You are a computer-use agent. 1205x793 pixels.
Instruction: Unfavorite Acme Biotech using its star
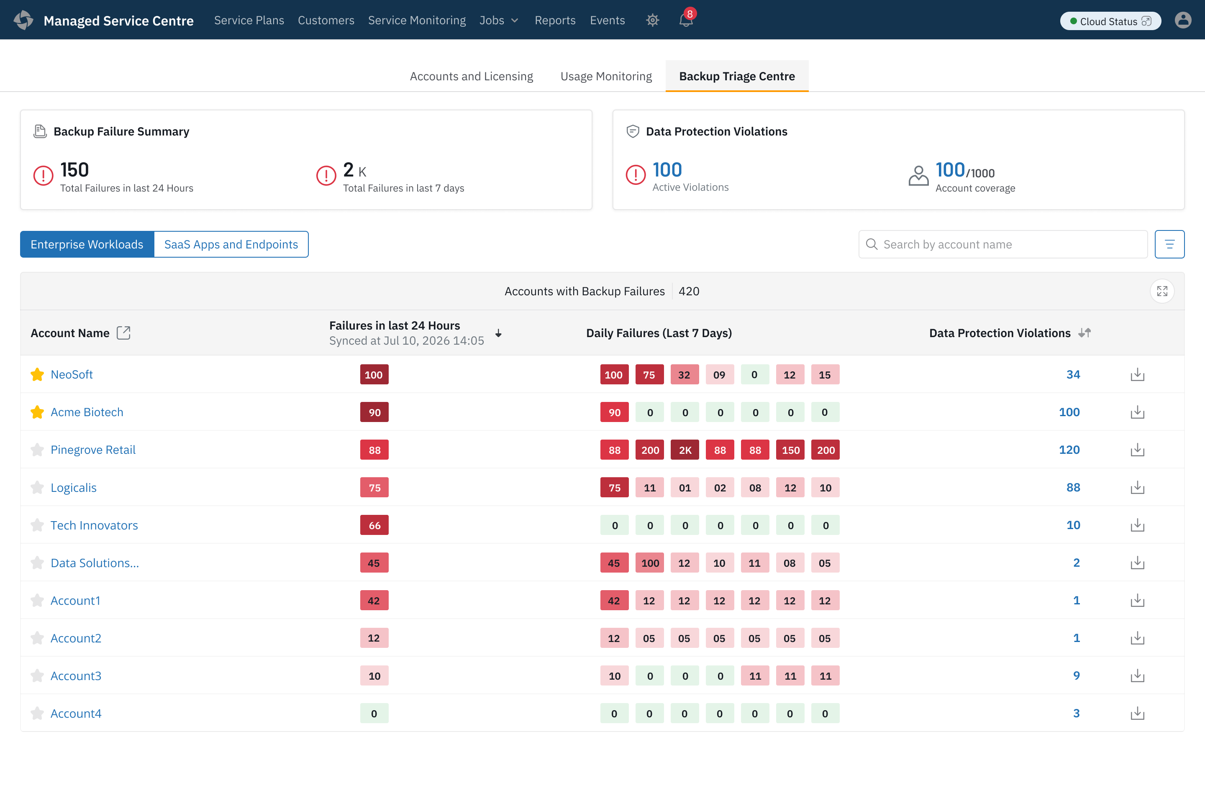point(37,412)
